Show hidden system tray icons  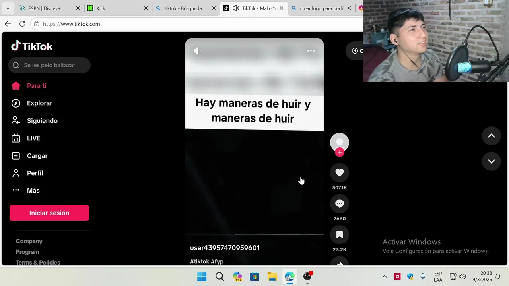pyautogui.click(x=385, y=276)
